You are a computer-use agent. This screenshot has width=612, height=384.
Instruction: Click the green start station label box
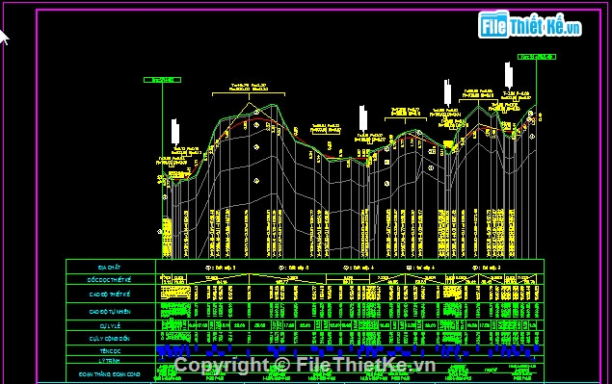[162, 80]
